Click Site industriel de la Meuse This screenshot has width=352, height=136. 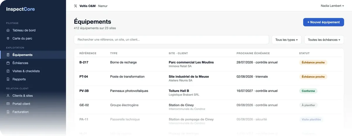(189, 76)
